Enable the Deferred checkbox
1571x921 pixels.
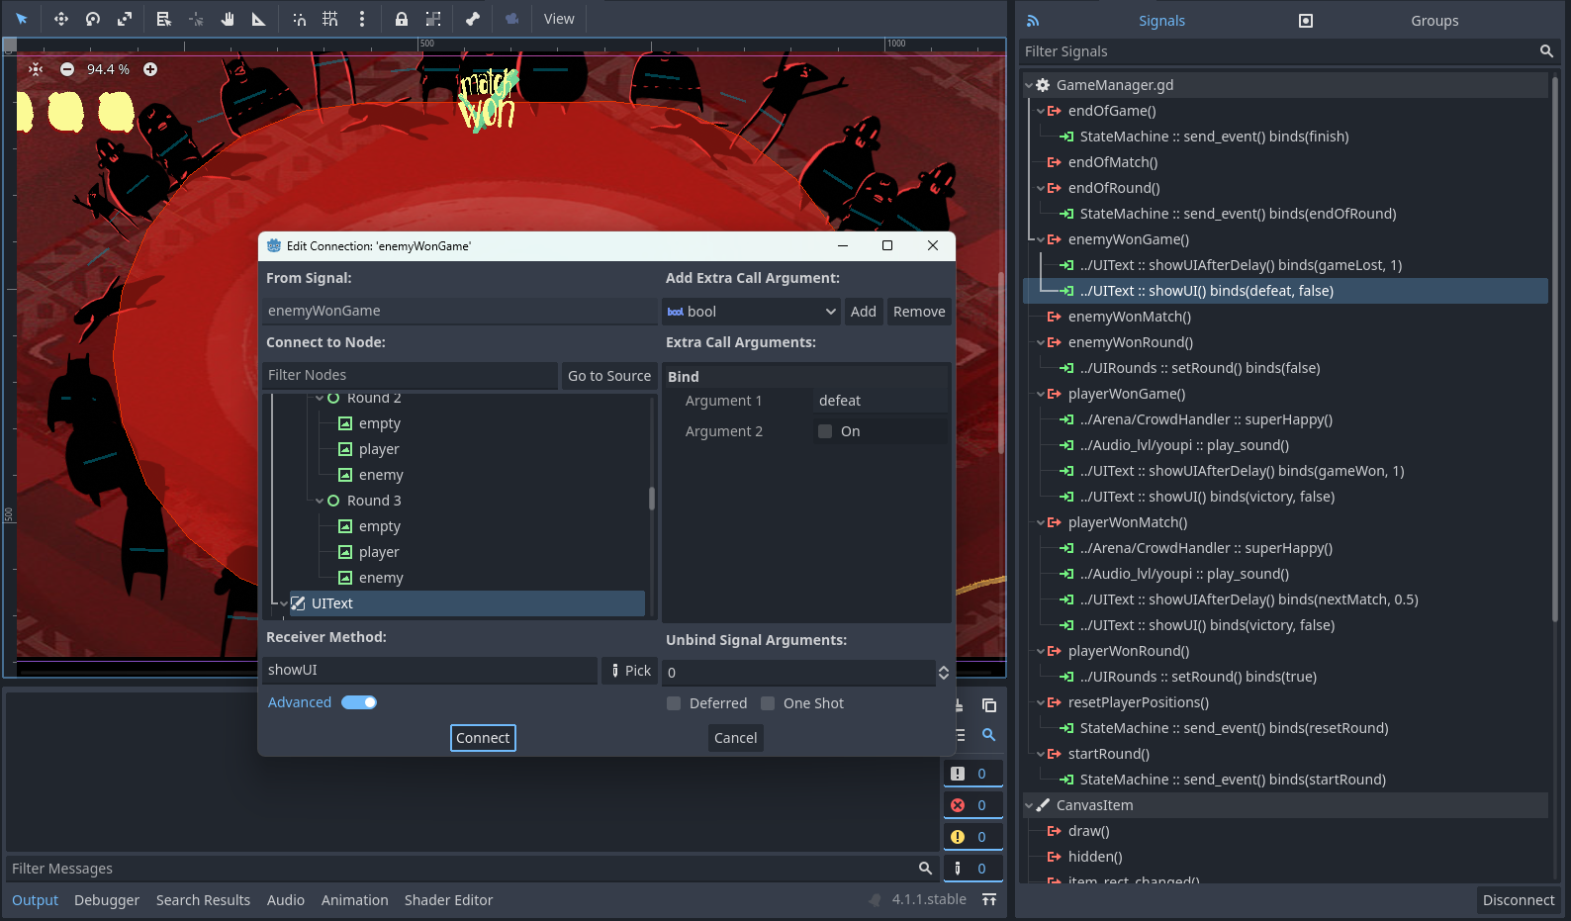coord(674,703)
